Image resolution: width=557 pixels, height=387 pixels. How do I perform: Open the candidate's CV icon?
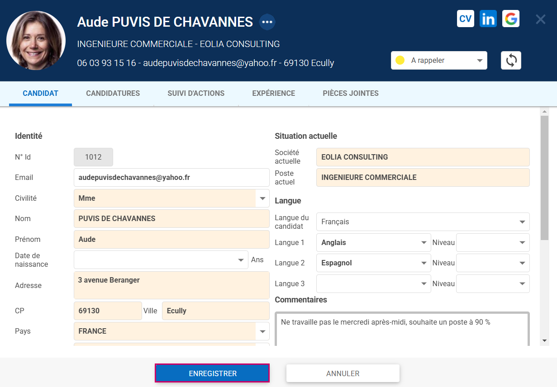(465, 19)
